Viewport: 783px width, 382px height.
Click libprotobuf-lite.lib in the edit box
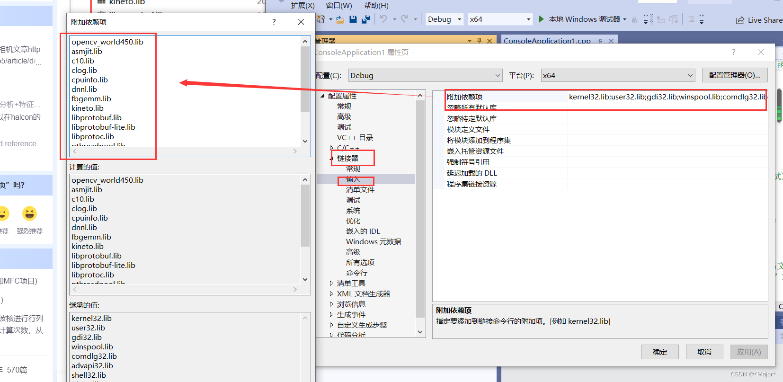pos(103,127)
